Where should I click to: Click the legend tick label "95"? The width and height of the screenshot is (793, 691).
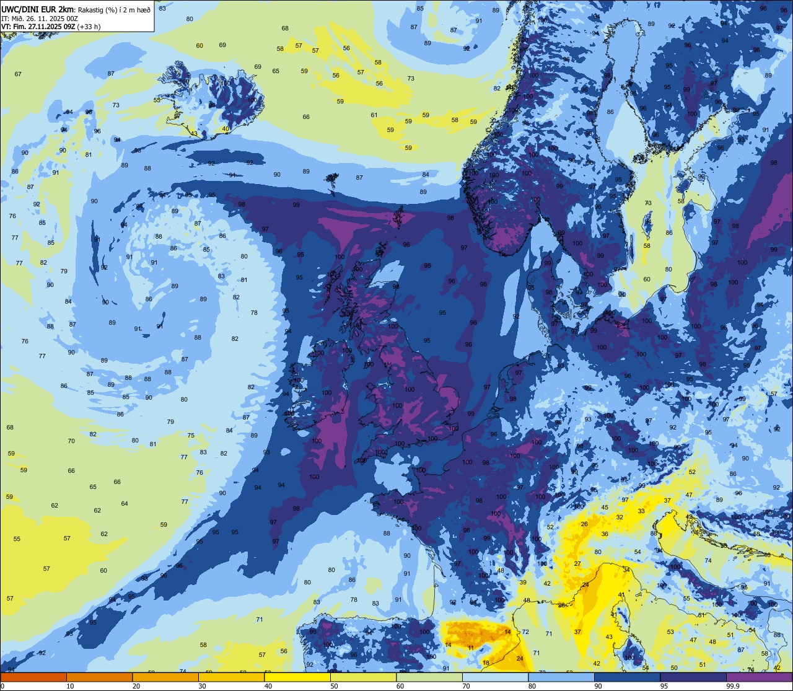point(664,686)
